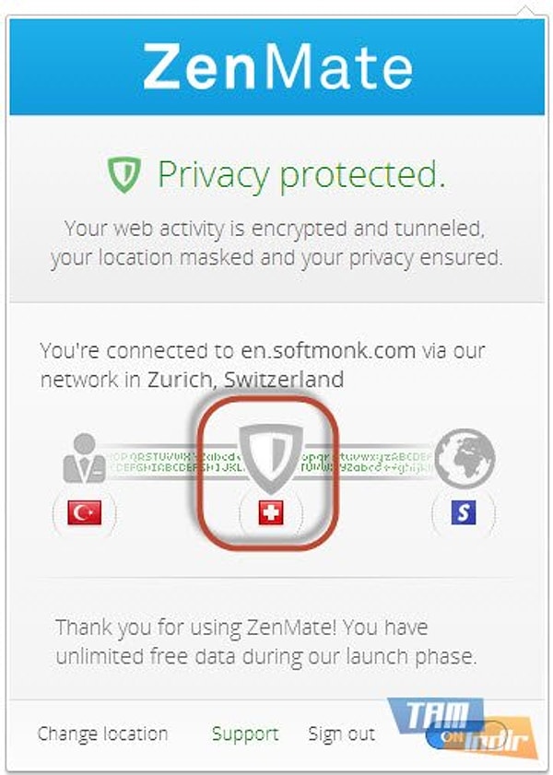Click the user person silhouette icon
Screen dimensions: 553x775
85,458
